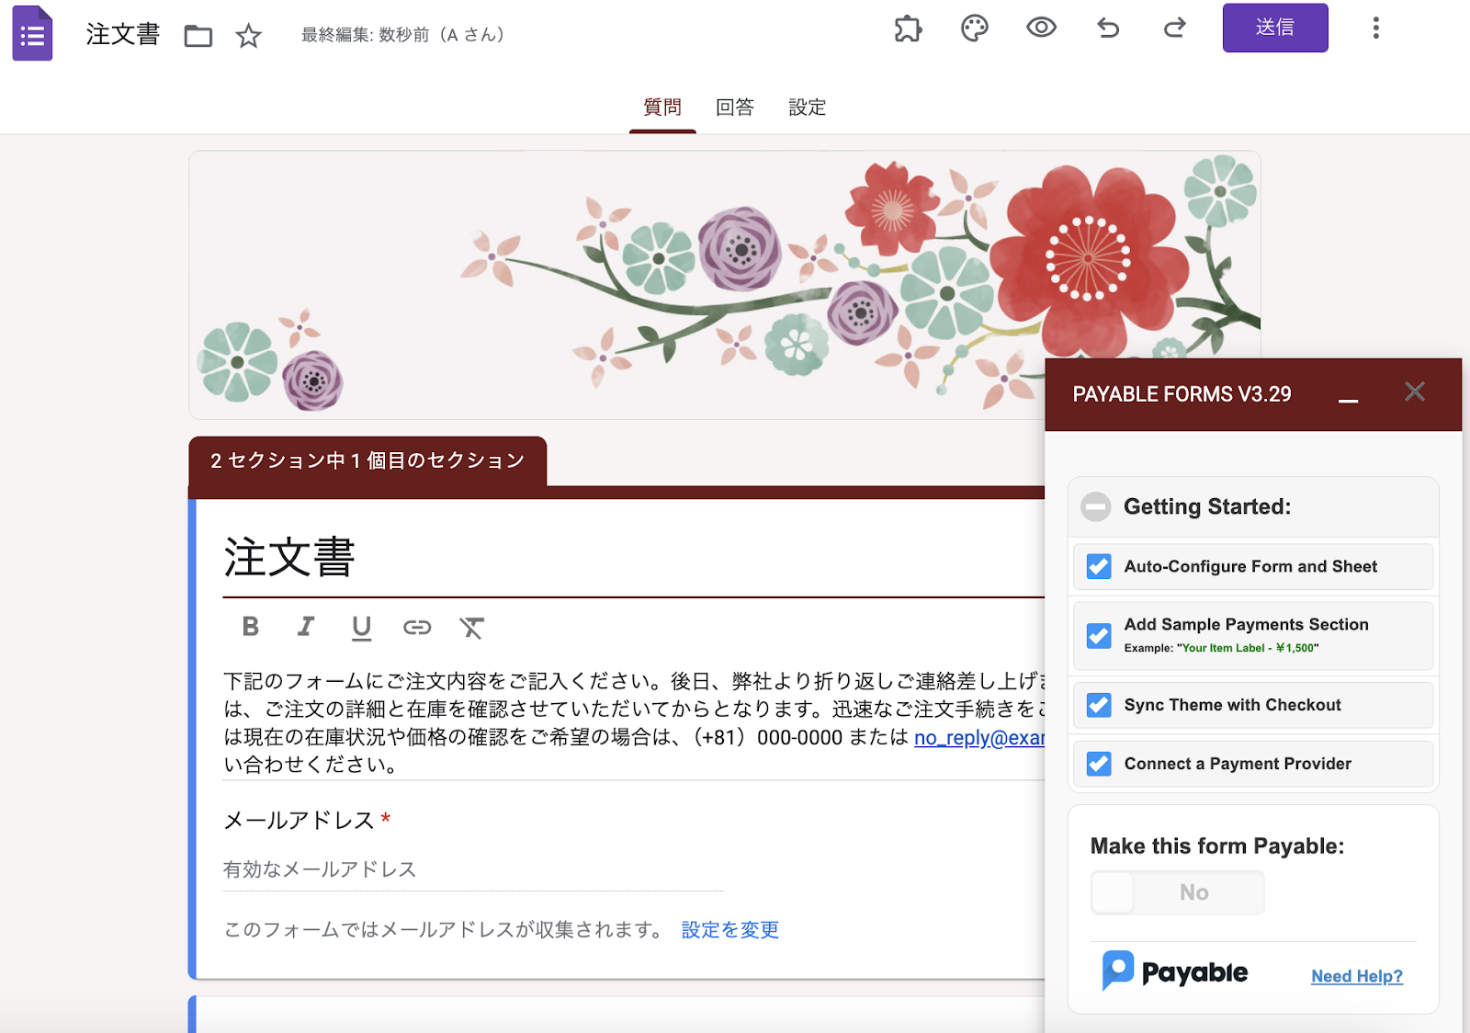The width and height of the screenshot is (1470, 1033).
Task: Move form to folder icon
Action: pos(198,36)
